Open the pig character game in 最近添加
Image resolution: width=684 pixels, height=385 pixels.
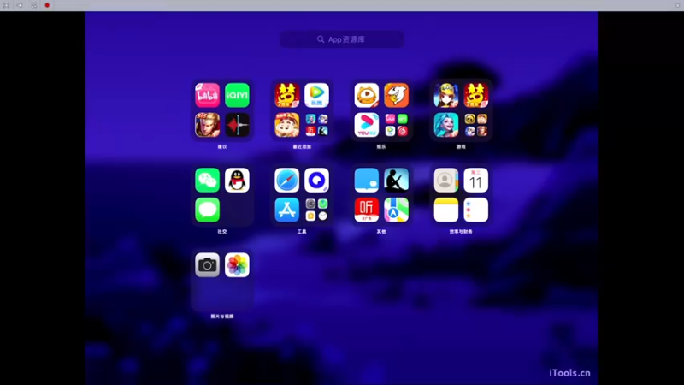click(287, 125)
